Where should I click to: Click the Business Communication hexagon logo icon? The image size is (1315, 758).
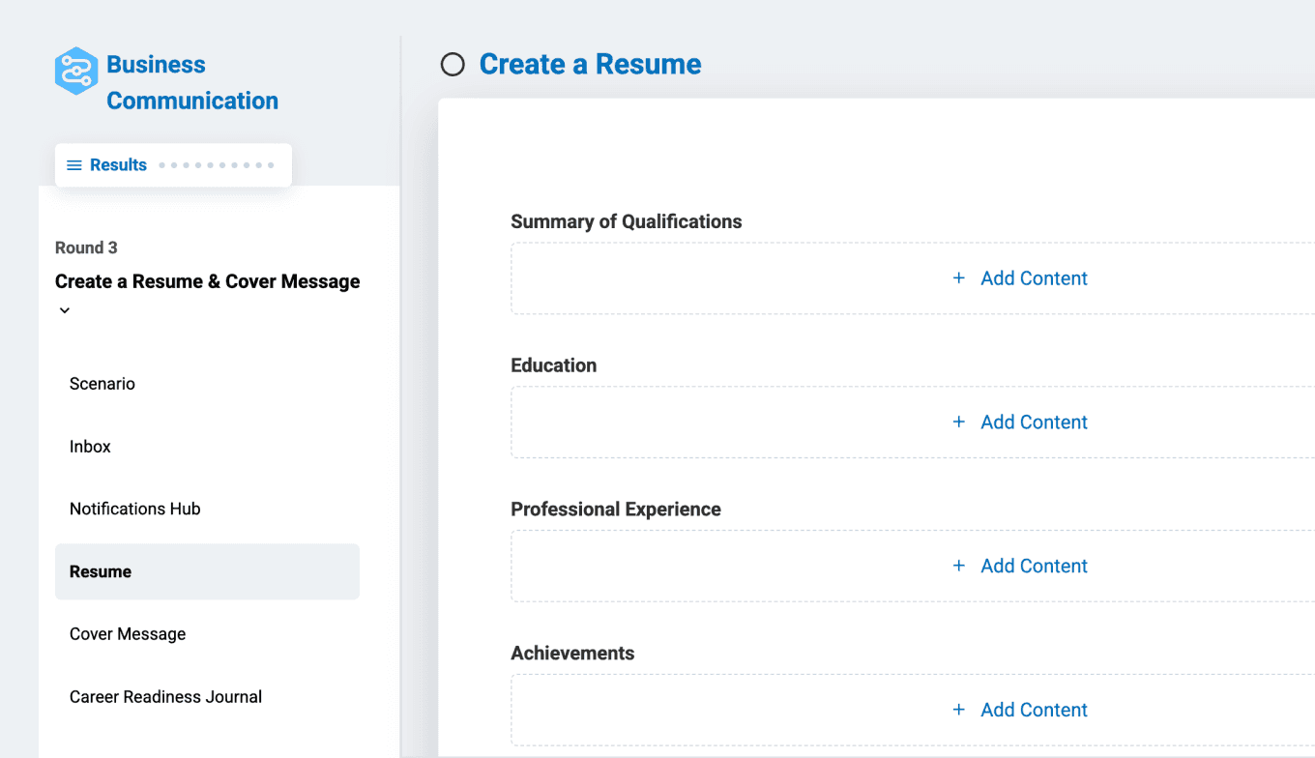(76, 71)
